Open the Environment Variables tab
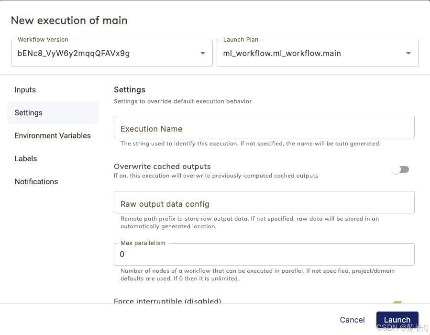The height and width of the screenshot is (335, 430). [x=53, y=136]
